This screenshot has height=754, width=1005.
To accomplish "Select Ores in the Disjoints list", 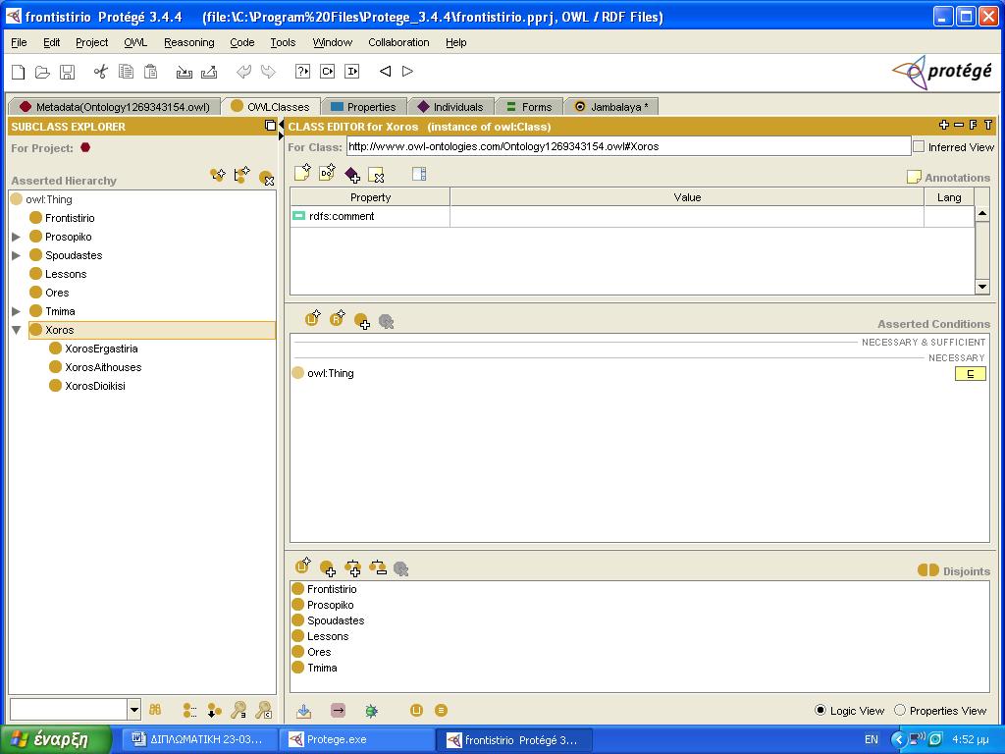I will [x=319, y=652].
